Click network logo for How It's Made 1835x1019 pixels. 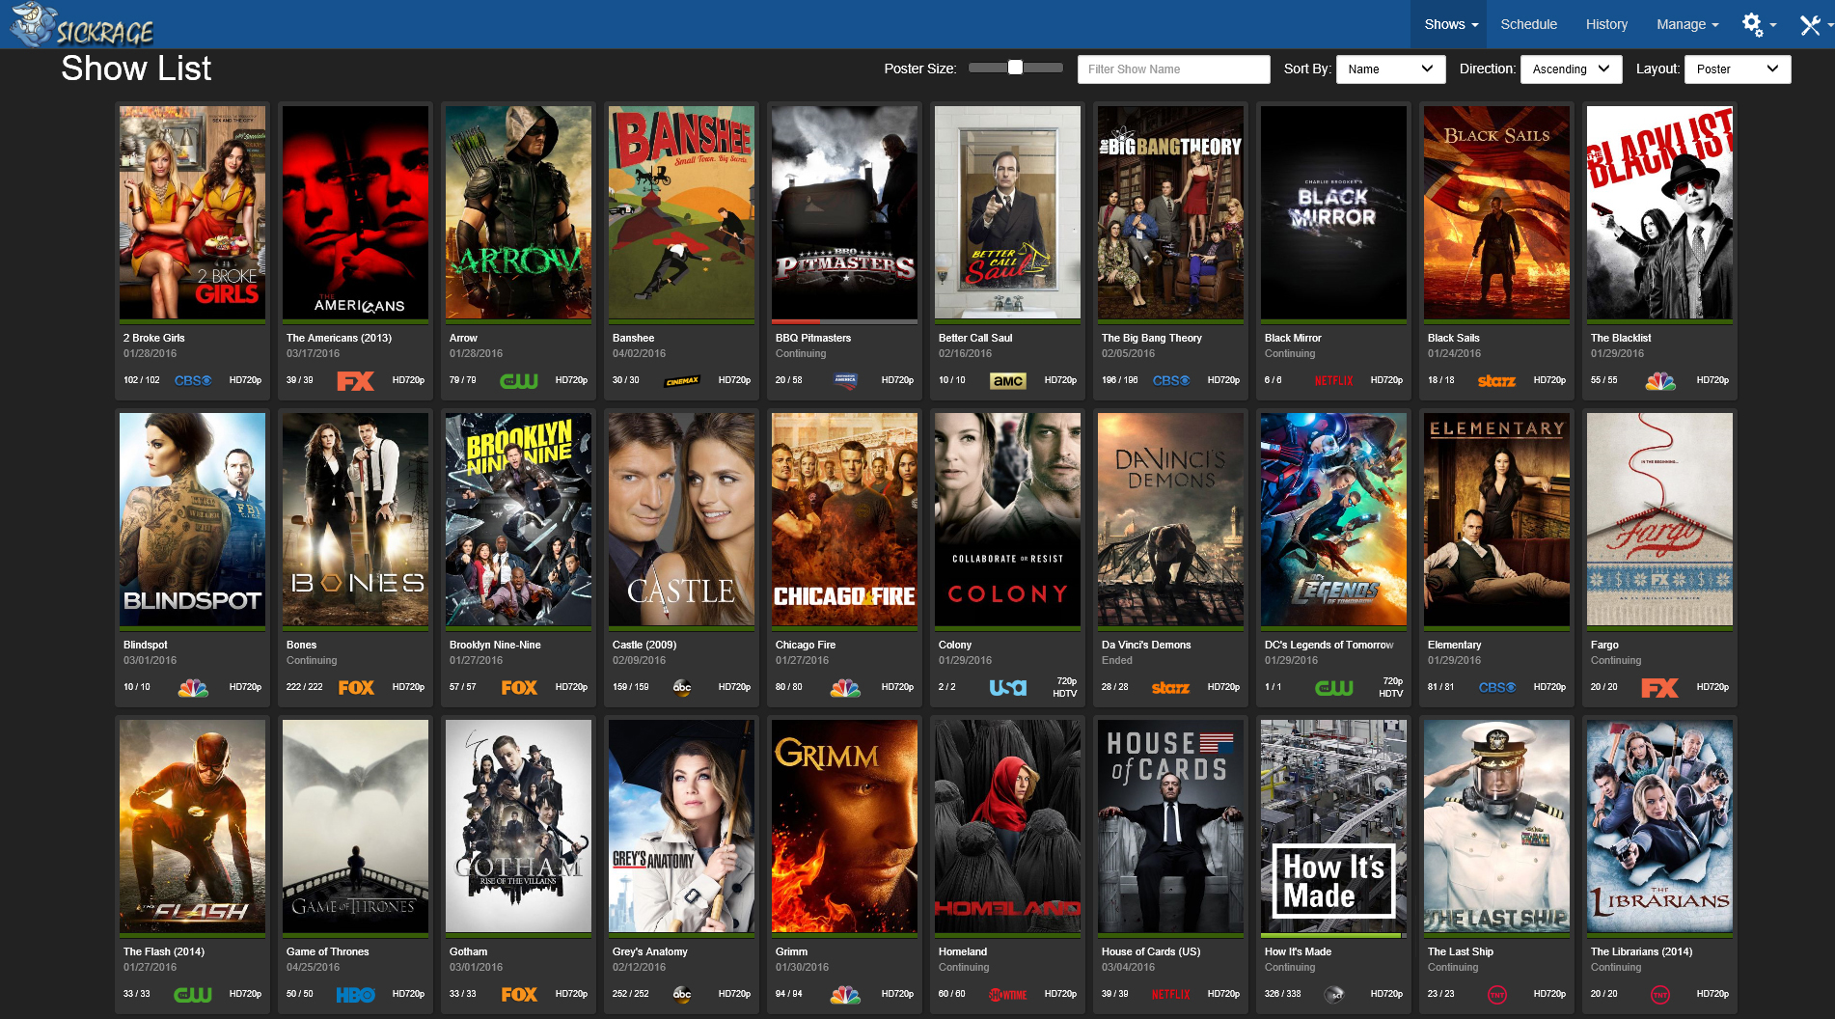[x=1334, y=994]
